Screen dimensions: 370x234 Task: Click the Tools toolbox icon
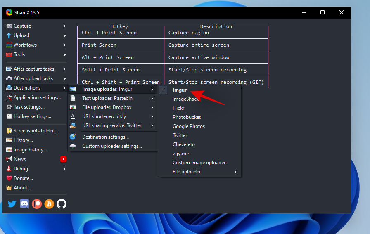[x=9, y=54]
